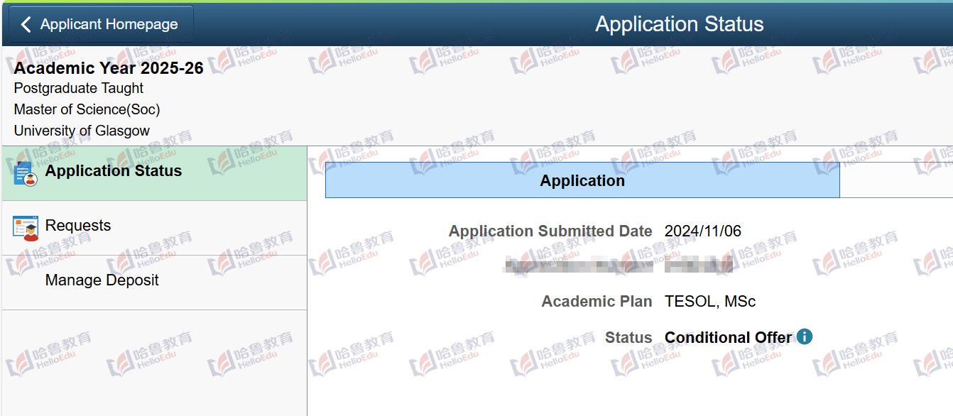Screen dimensions: 953x416
Task: Click the Application Submitted Date label
Action: point(550,231)
